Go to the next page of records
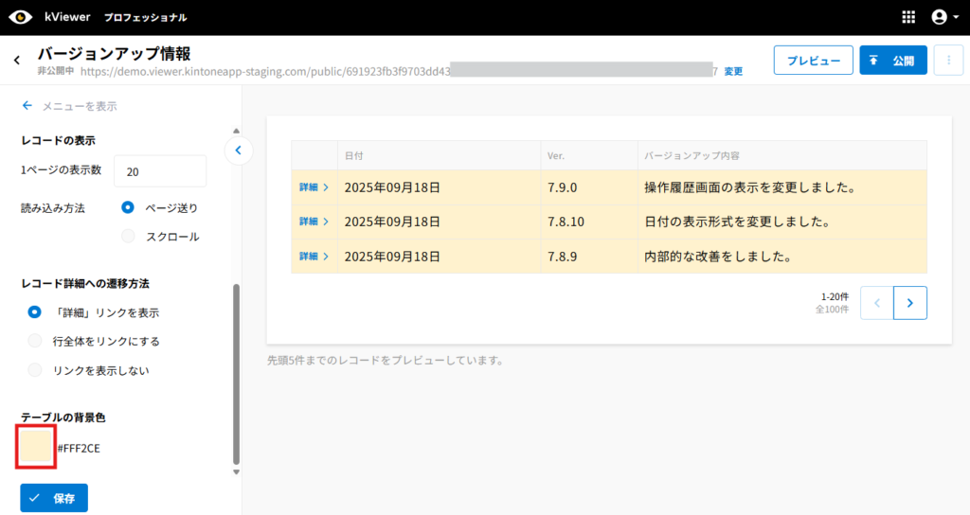 point(909,303)
